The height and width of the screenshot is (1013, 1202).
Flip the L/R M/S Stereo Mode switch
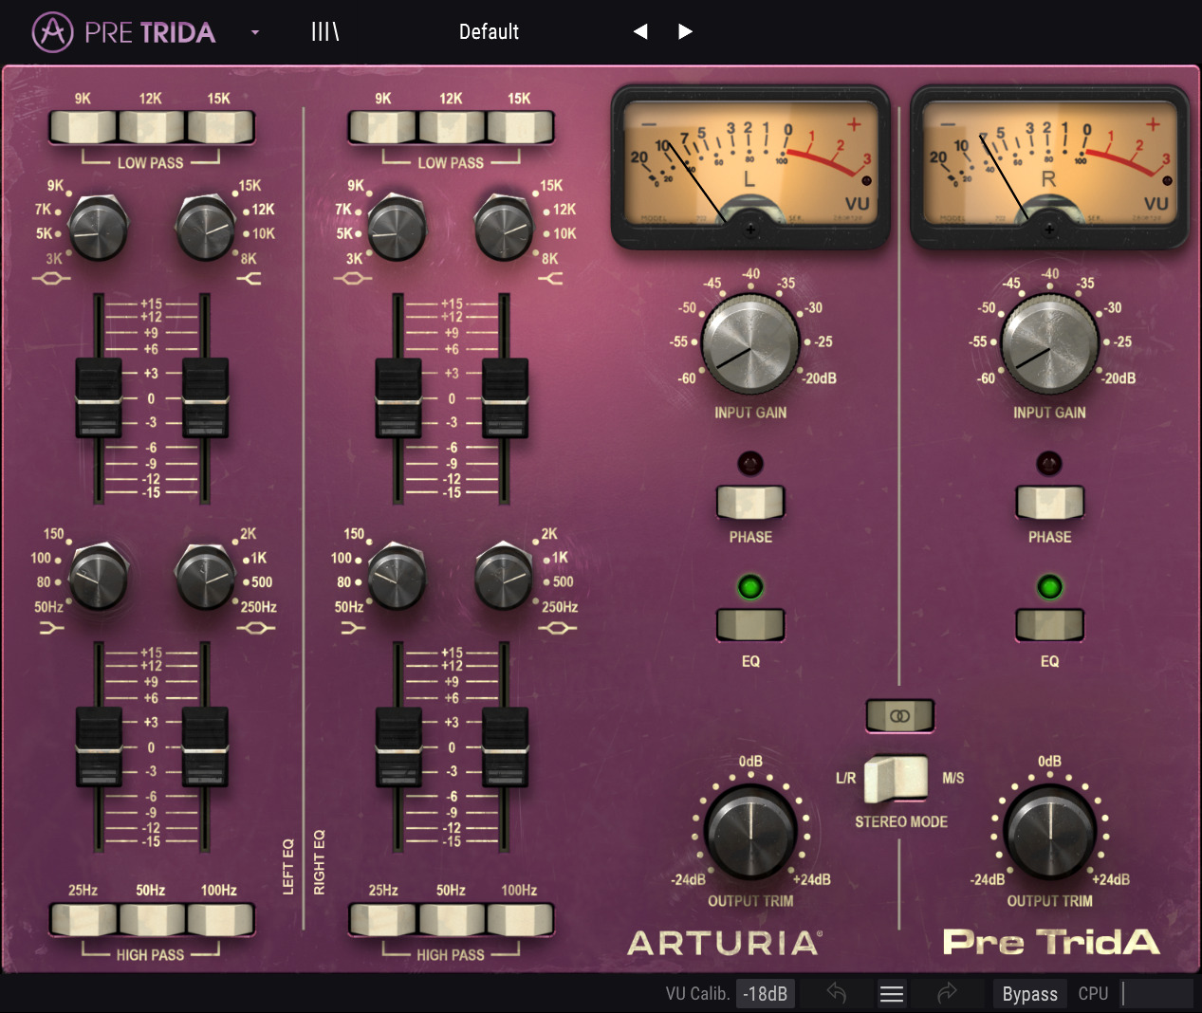point(897,779)
